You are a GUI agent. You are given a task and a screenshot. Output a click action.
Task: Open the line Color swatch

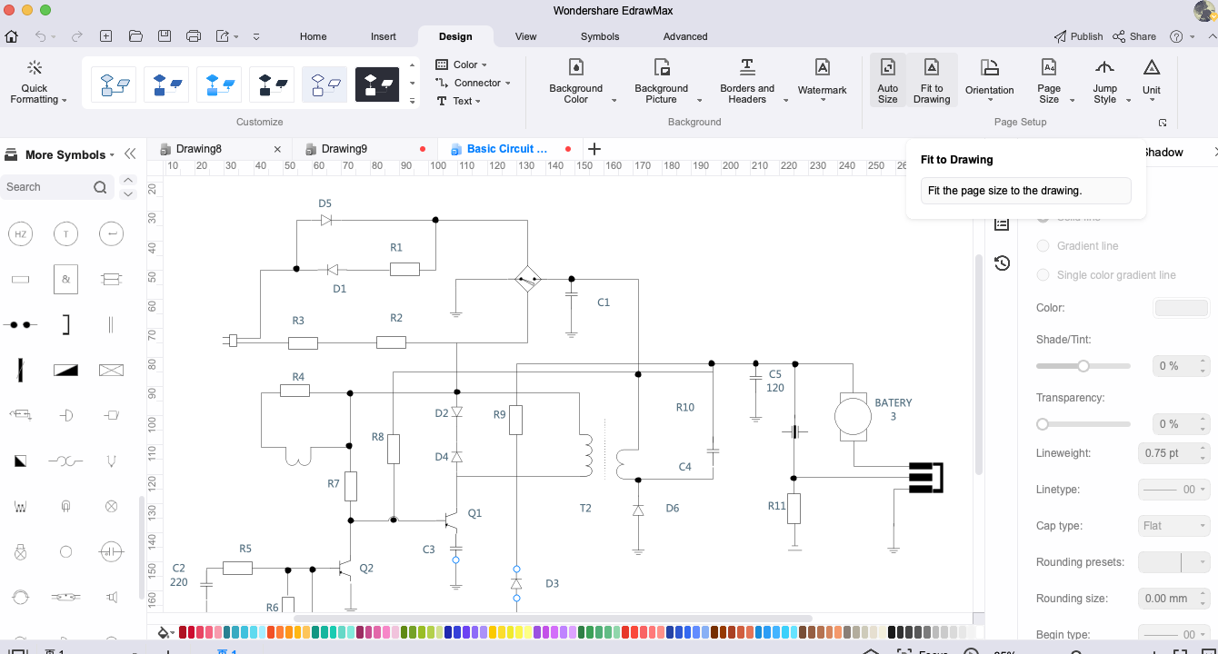point(1182,308)
